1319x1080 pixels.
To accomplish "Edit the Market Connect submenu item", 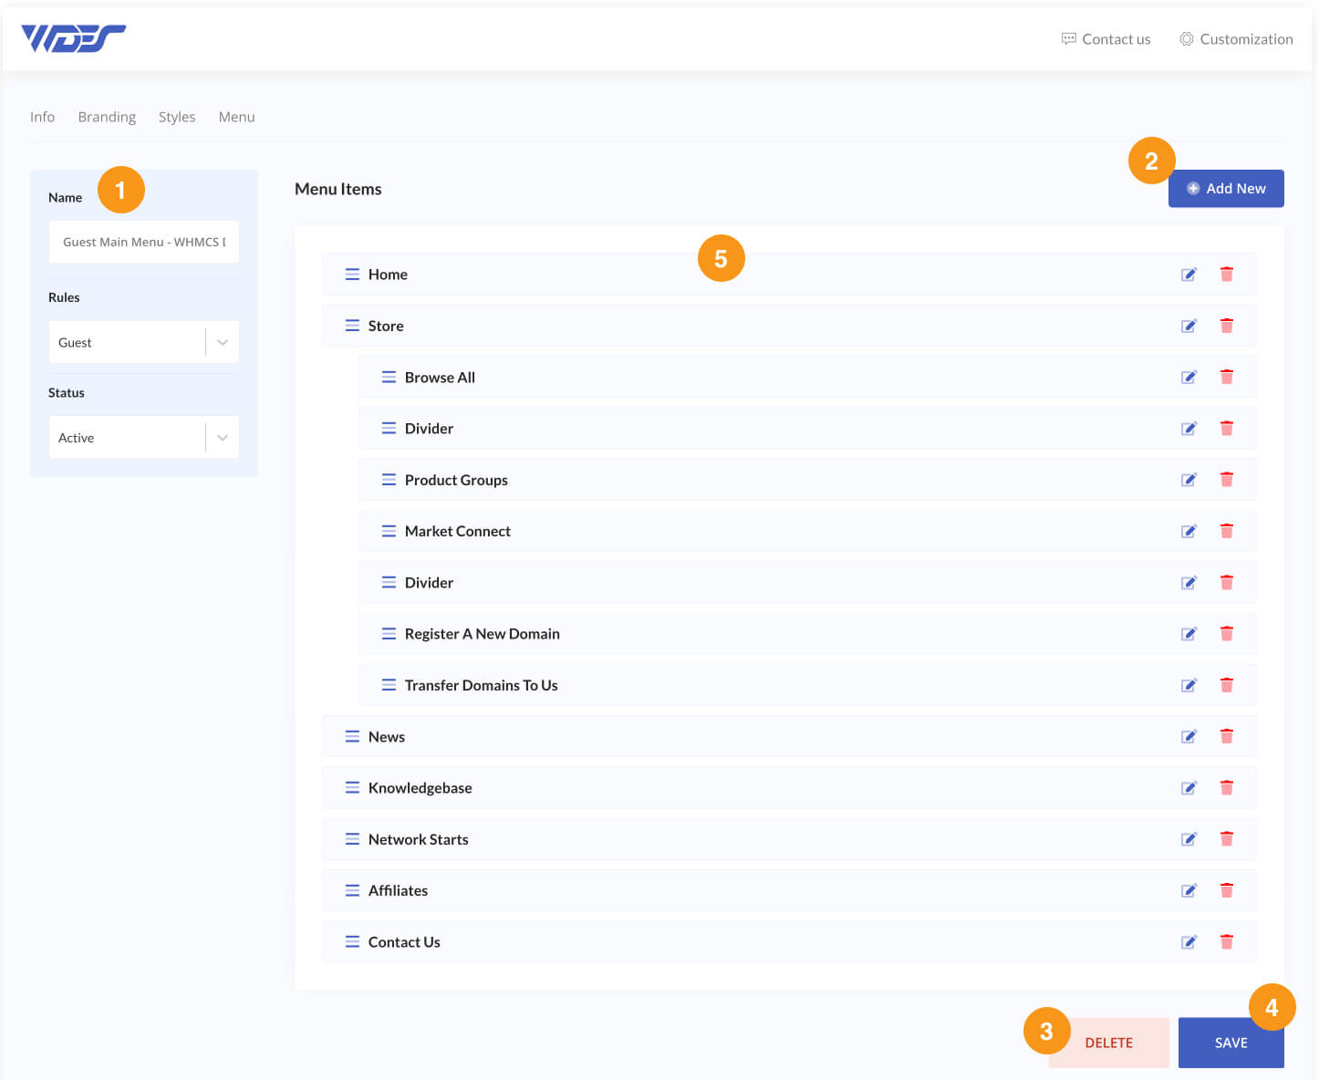I will 1189,530.
